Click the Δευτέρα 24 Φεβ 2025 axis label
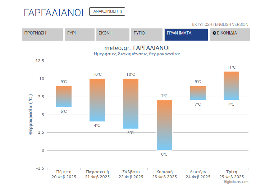Screen dimensions: 256x189 coord(198,174)
